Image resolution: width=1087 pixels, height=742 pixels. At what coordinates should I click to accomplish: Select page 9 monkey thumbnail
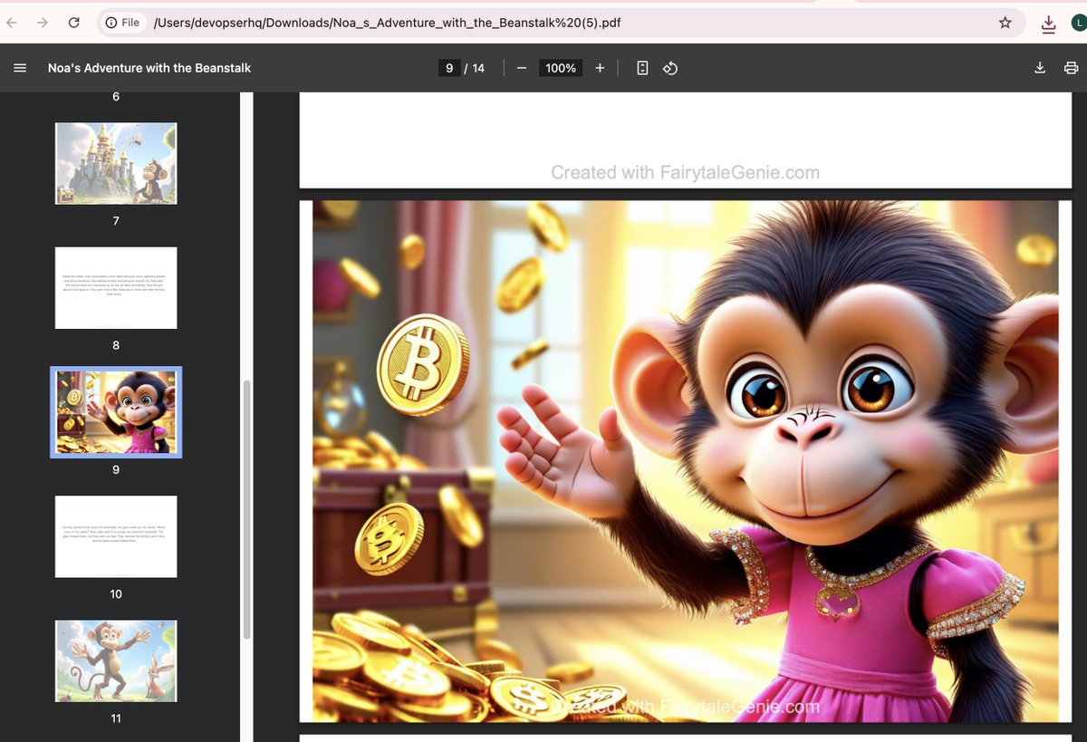pos(116,412)
